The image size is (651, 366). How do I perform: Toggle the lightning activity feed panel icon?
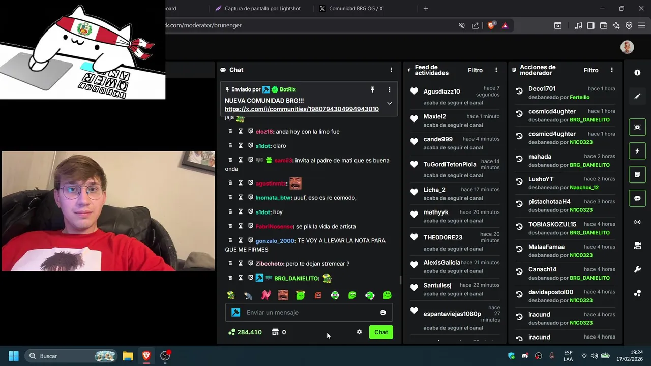click(637, 151)
